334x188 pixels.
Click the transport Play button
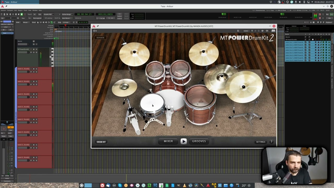(19, 14)
